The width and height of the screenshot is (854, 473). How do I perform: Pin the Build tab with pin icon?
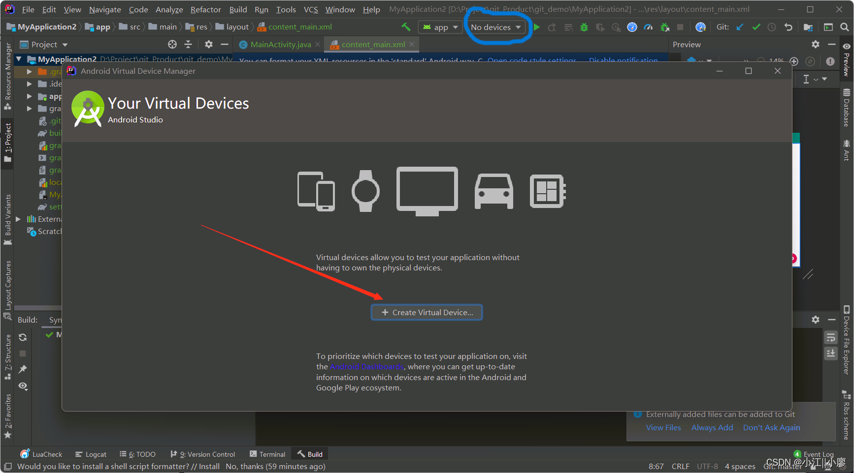tap(23, 369)
